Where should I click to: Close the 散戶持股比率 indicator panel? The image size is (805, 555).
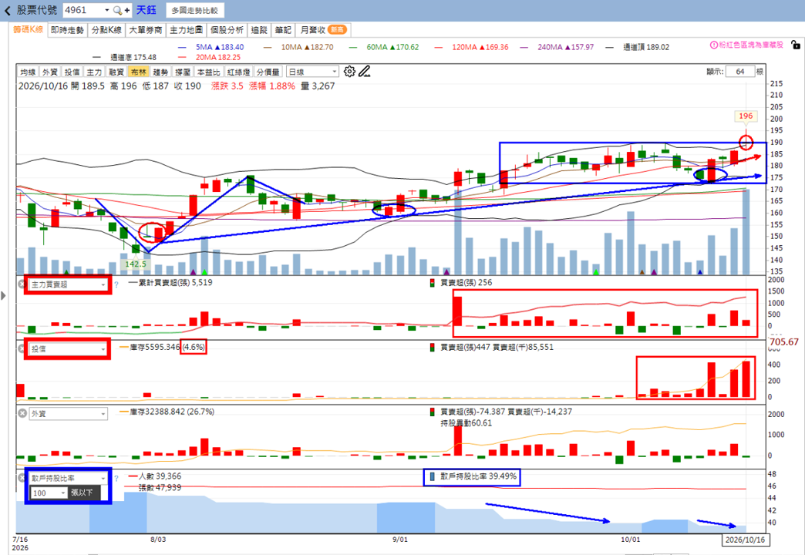[x=22, y=478]
